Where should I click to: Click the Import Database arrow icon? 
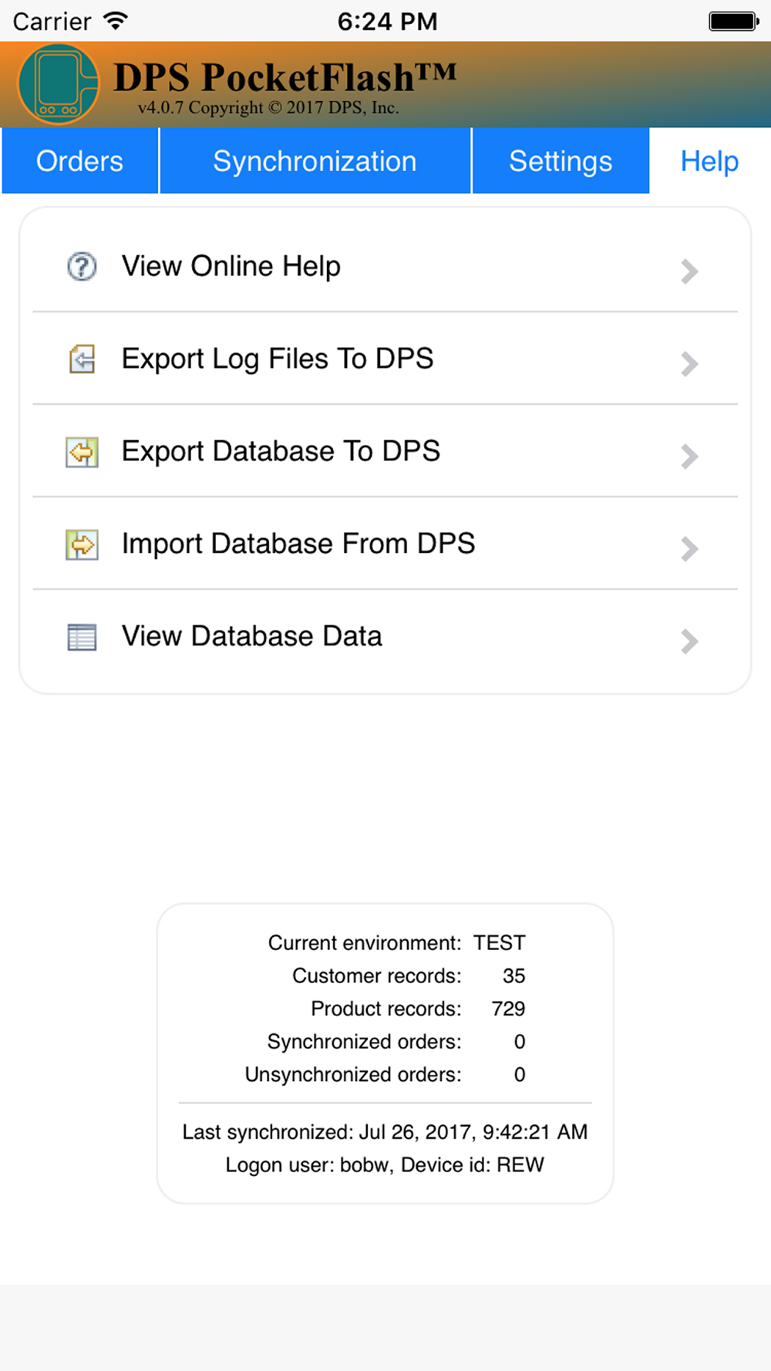point(82,544)
